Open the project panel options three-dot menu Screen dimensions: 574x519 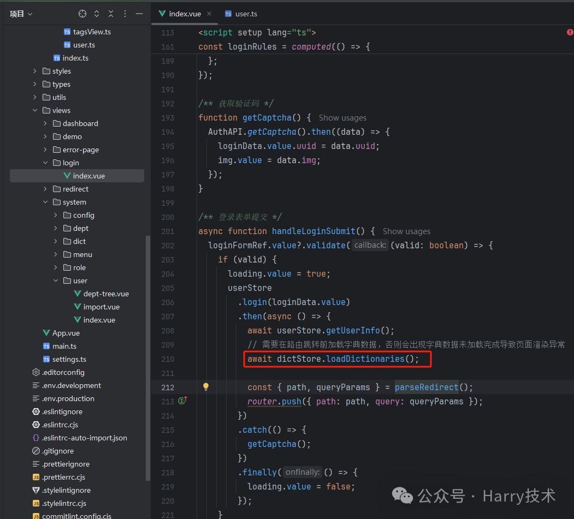[x=125, y=14]
